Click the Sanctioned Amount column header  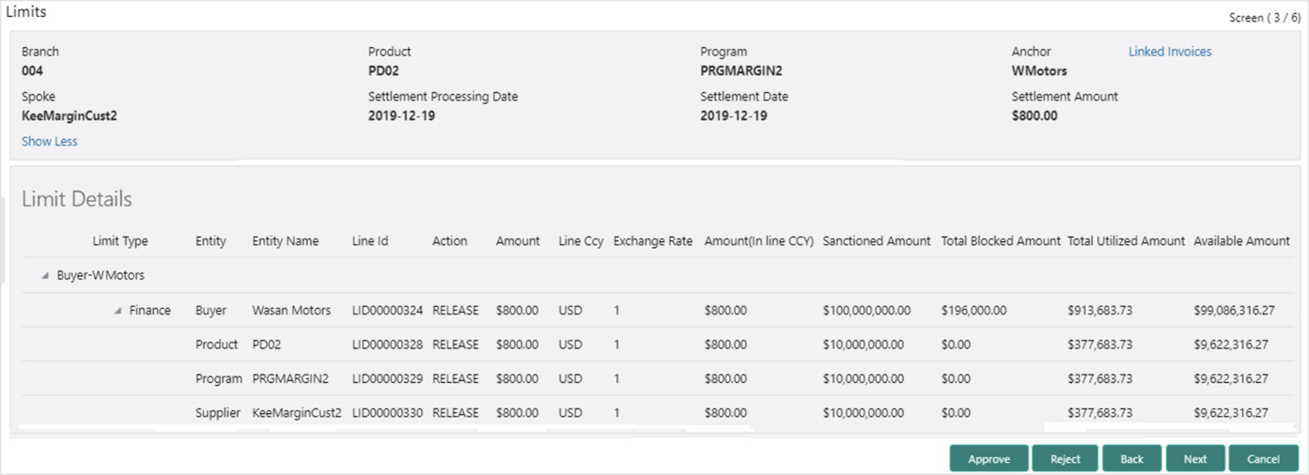point(877,241)
